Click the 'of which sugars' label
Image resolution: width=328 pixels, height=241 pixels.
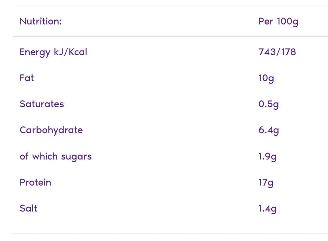click(x=55, y=156)
